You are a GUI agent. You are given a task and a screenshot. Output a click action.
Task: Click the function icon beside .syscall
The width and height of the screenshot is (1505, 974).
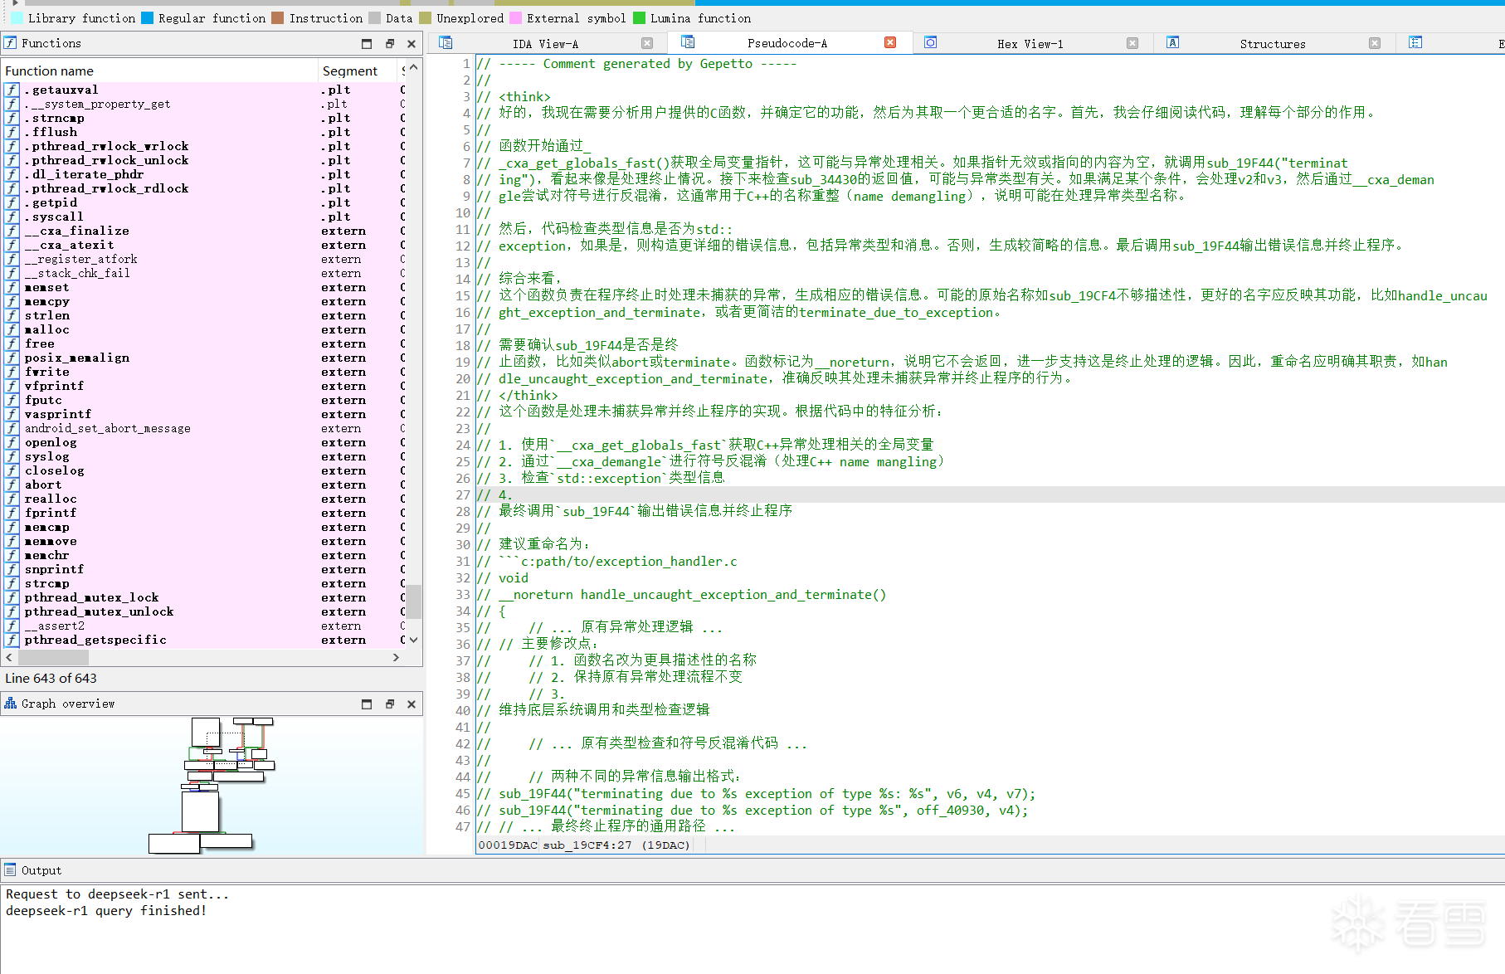12,217
